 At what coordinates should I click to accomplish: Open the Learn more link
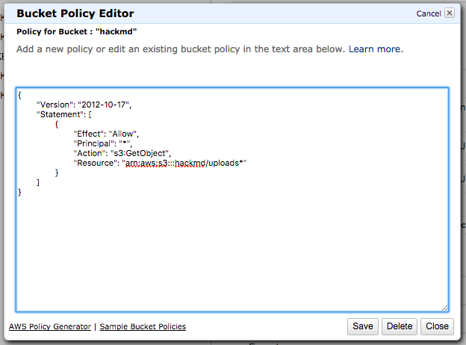pos(376,49)
